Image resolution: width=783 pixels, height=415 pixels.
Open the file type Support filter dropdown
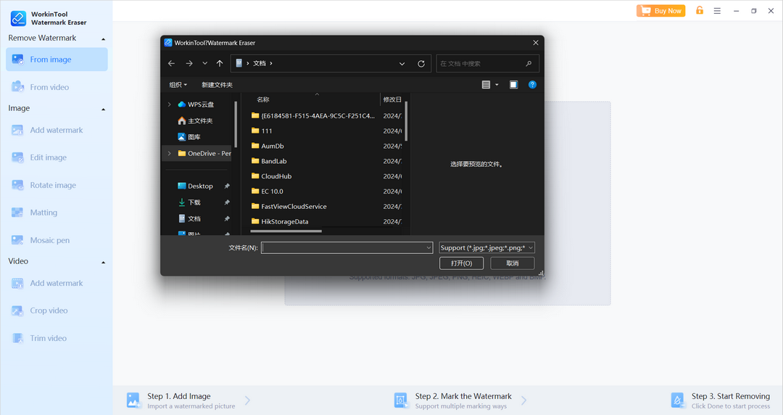point(487,247)
